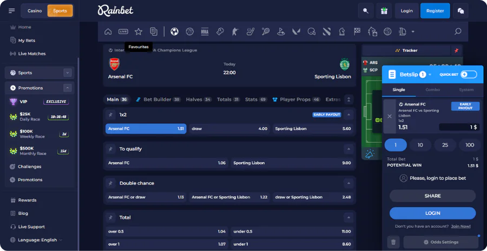Image resolution: width=487 pixels, height=251 pixels.
Task: Click the betslip SHARE button
Action: click(433, 196)
